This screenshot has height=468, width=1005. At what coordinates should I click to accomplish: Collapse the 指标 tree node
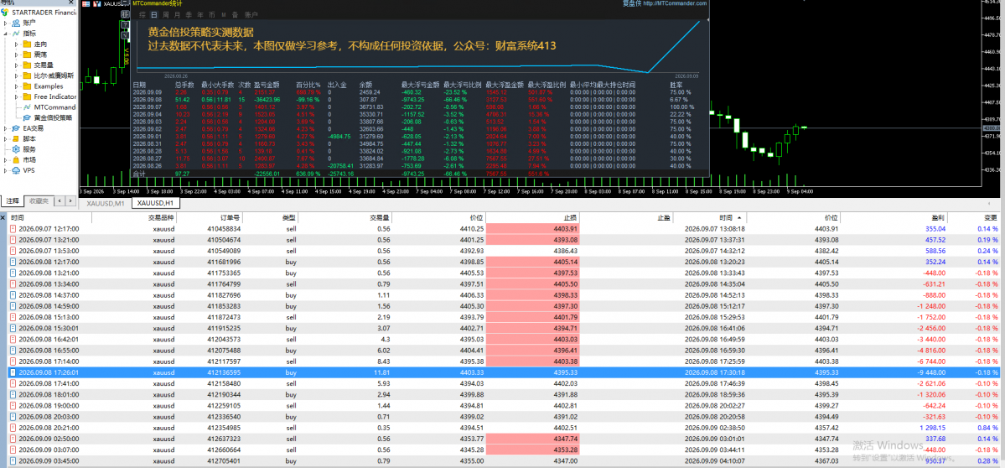[5, 34]
